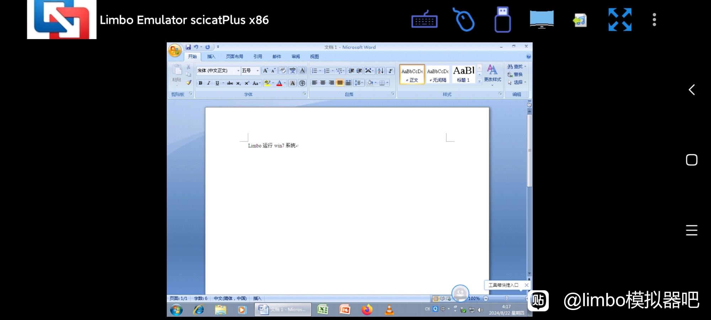Toggle Justify alignment
The width and height of the screenshot is (711, 320).
pyautogui.click(x=340, y=83)
